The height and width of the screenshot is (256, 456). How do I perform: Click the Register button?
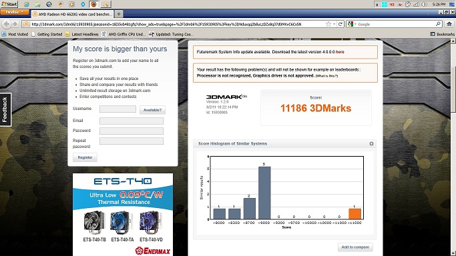click(x=85, y=157)
